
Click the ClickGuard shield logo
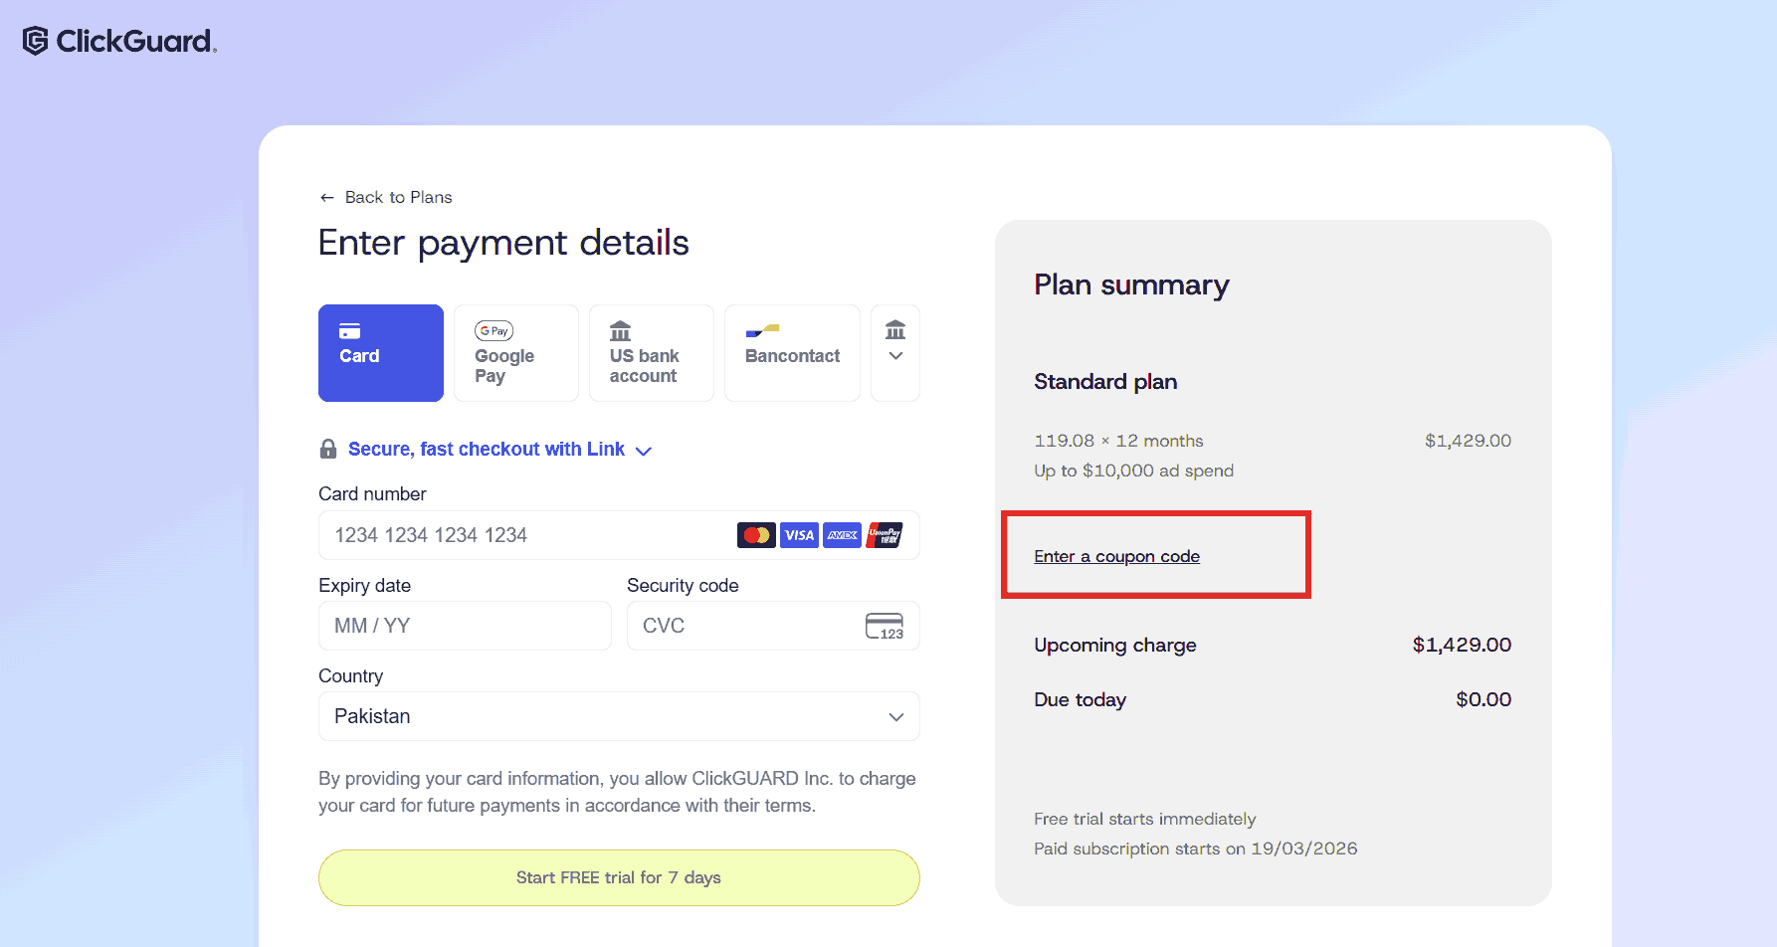click(x=36, y=41)
